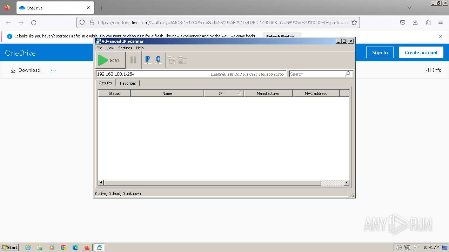Click Sign In on OneDrive page
Viewport: 449px width, 252px height.
380,52
